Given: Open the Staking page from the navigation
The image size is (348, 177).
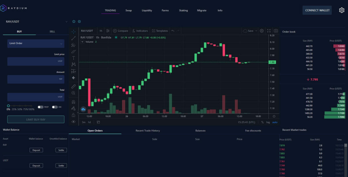Looking at the screenshot, I should [x=183, y=10].
